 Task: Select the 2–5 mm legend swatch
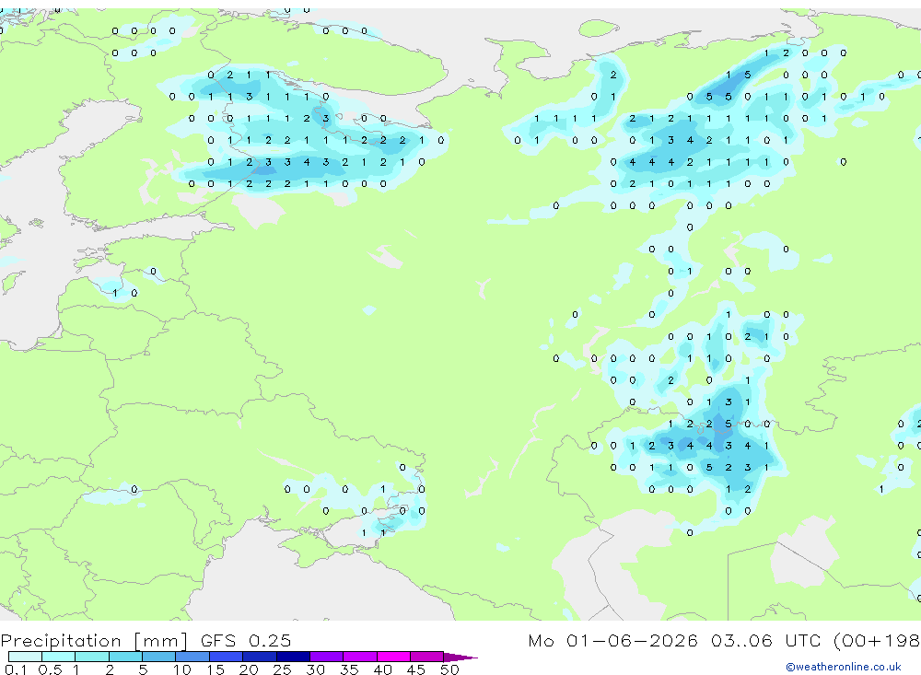[x=125, y=657]
